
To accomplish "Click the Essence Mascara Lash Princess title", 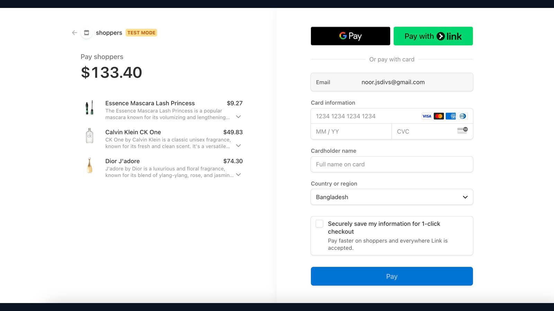I will [x=150, y=103].
